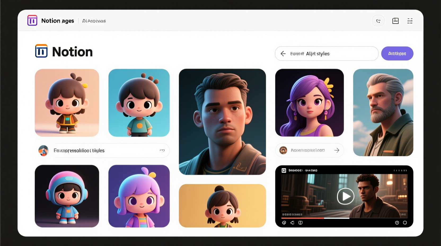Open the arrow submit control beside the purple avatar prompt

(x=337, y=150)
